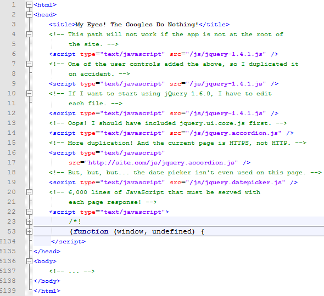Image resolution: width=324 pixels, height=296 pixels.
Task: Click the 'function' keyword on line 53
Action: click(x=91, y=232)
